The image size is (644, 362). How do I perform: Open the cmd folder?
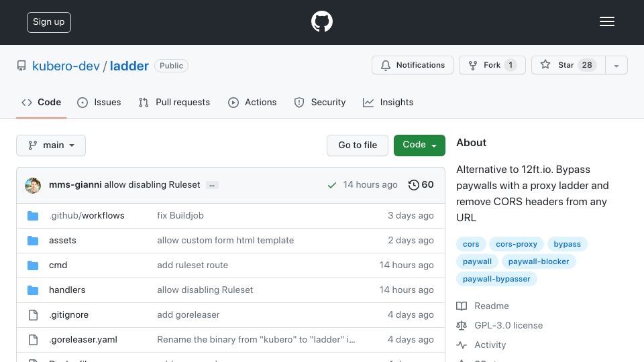click(58, 265)
